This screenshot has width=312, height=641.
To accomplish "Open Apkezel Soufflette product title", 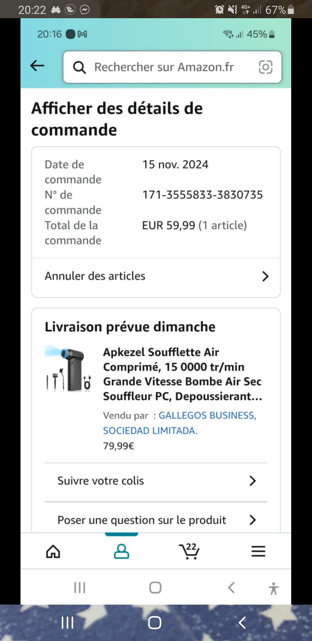I will point(182,374).
